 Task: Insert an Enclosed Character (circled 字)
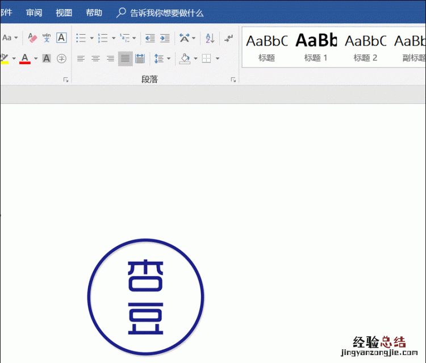61,59
